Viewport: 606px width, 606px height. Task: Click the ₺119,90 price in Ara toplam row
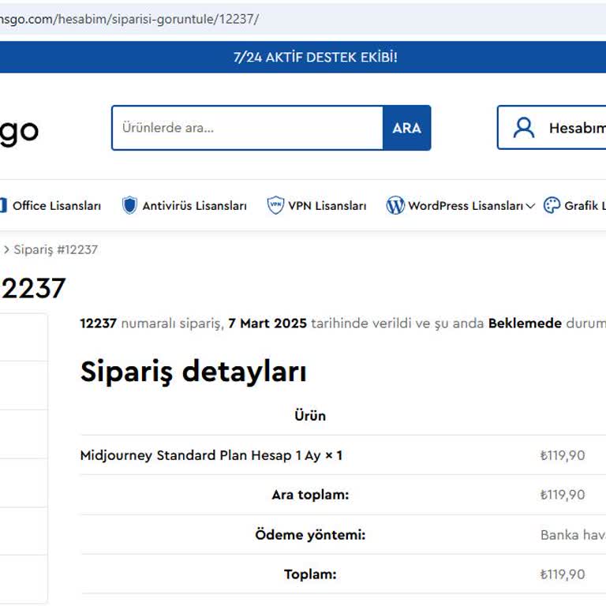click(x=563, y=495)
